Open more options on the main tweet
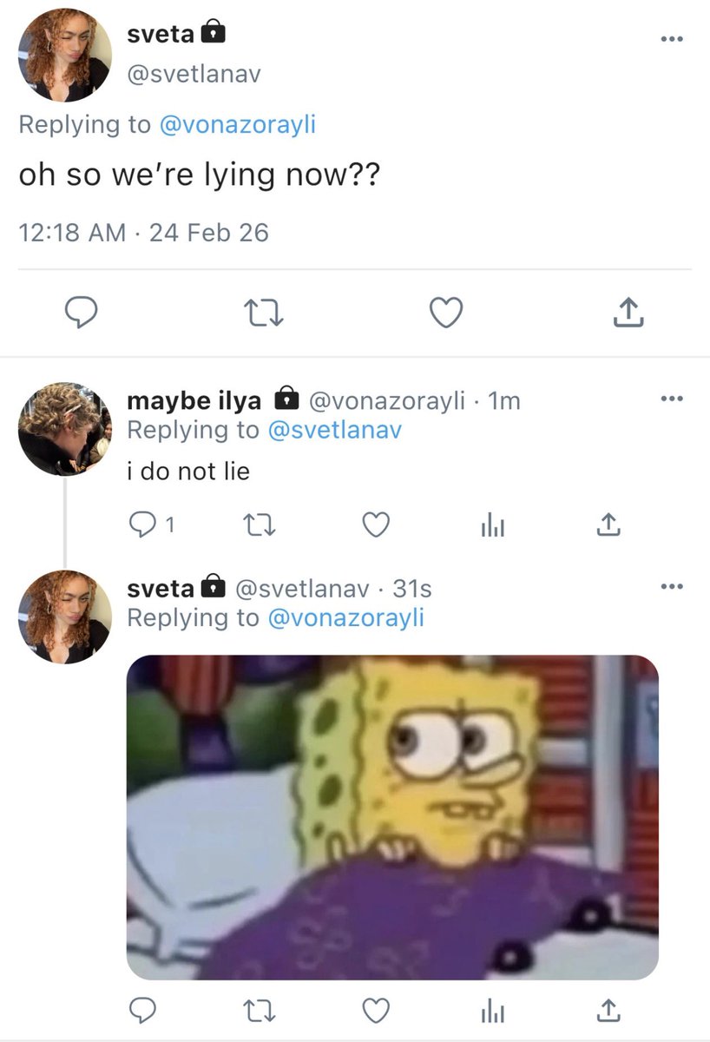710x1042 pixels. [x=672, y=39]
